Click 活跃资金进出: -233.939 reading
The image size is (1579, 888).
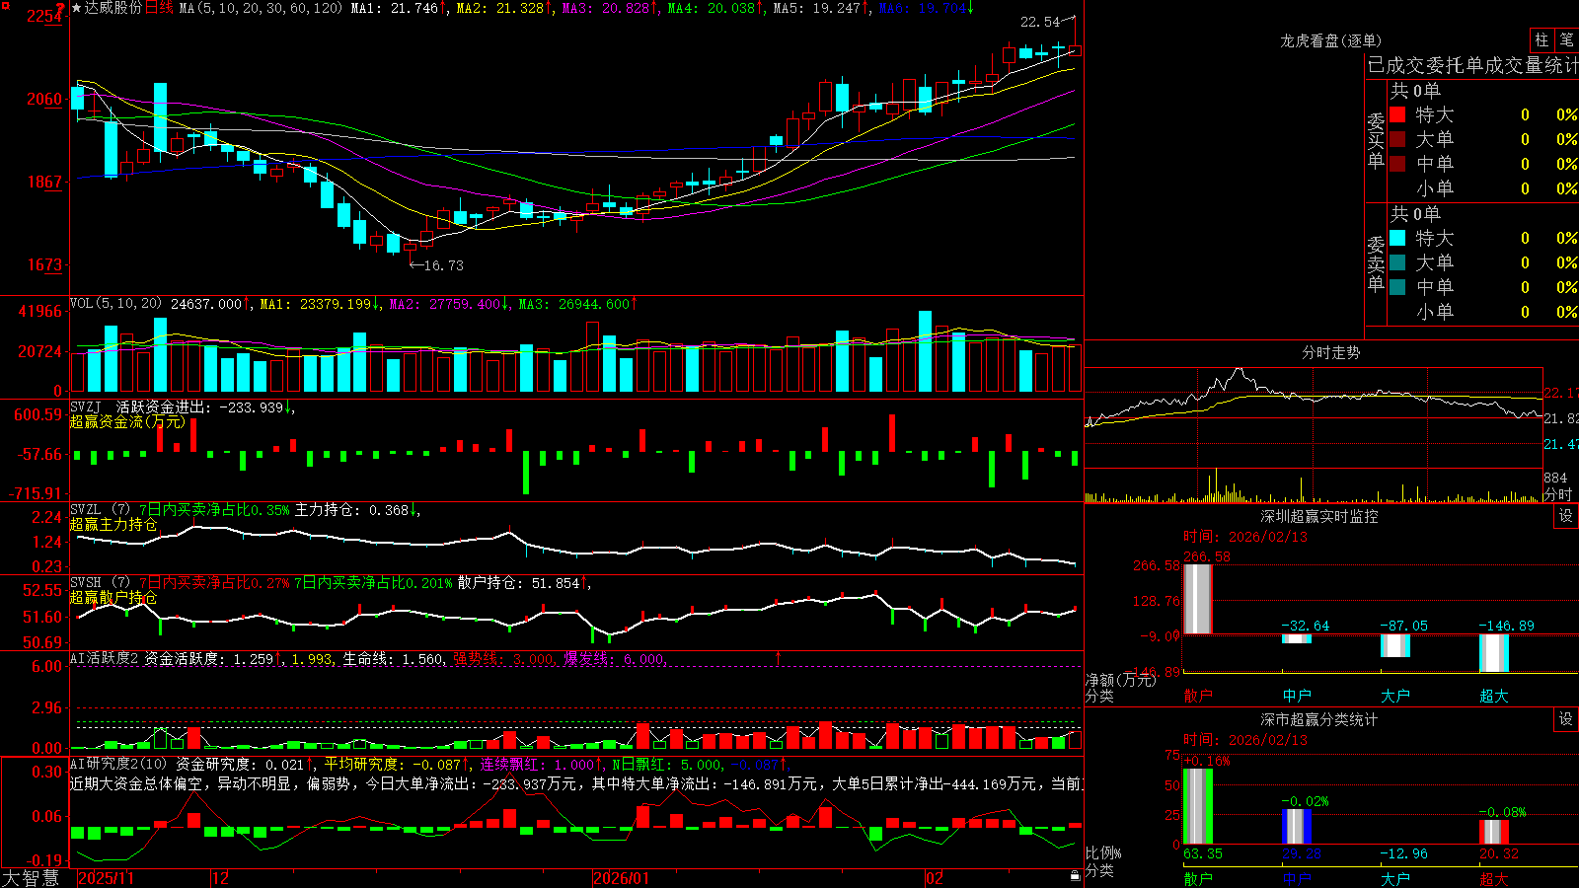pyautogui.click(x=200, y=407)
